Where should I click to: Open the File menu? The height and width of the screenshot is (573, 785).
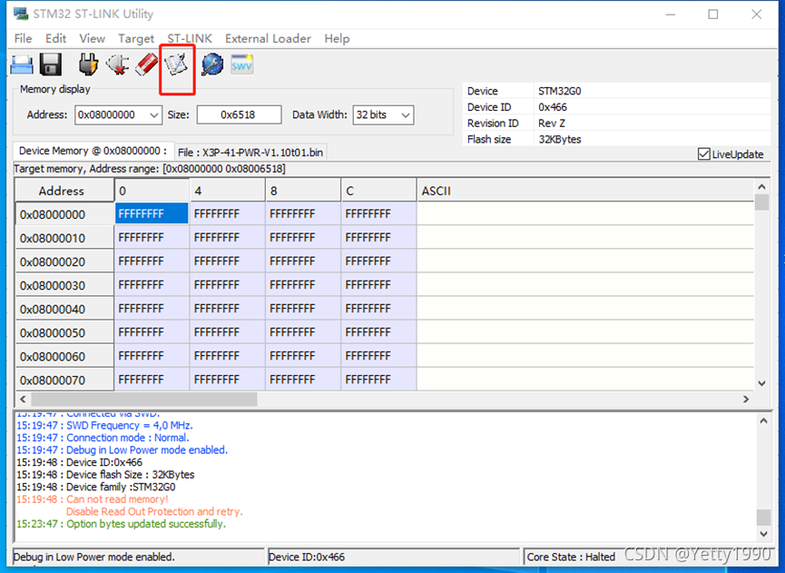pos(23,38)
